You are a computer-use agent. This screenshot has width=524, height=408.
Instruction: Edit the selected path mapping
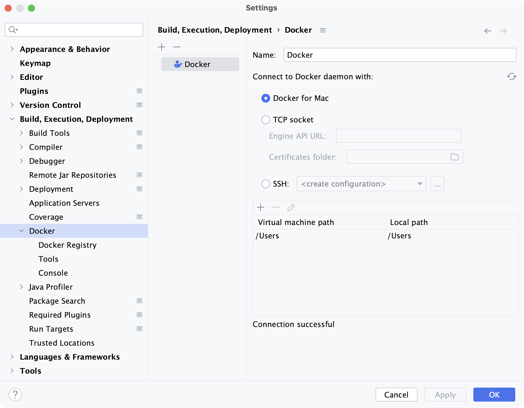[x=291, y=207]
